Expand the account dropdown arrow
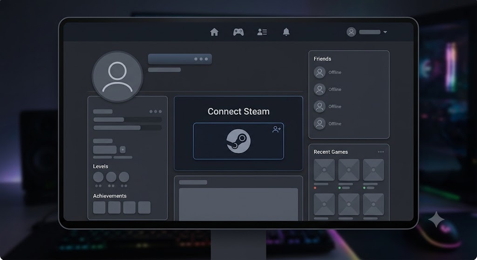 pos(385,32)
